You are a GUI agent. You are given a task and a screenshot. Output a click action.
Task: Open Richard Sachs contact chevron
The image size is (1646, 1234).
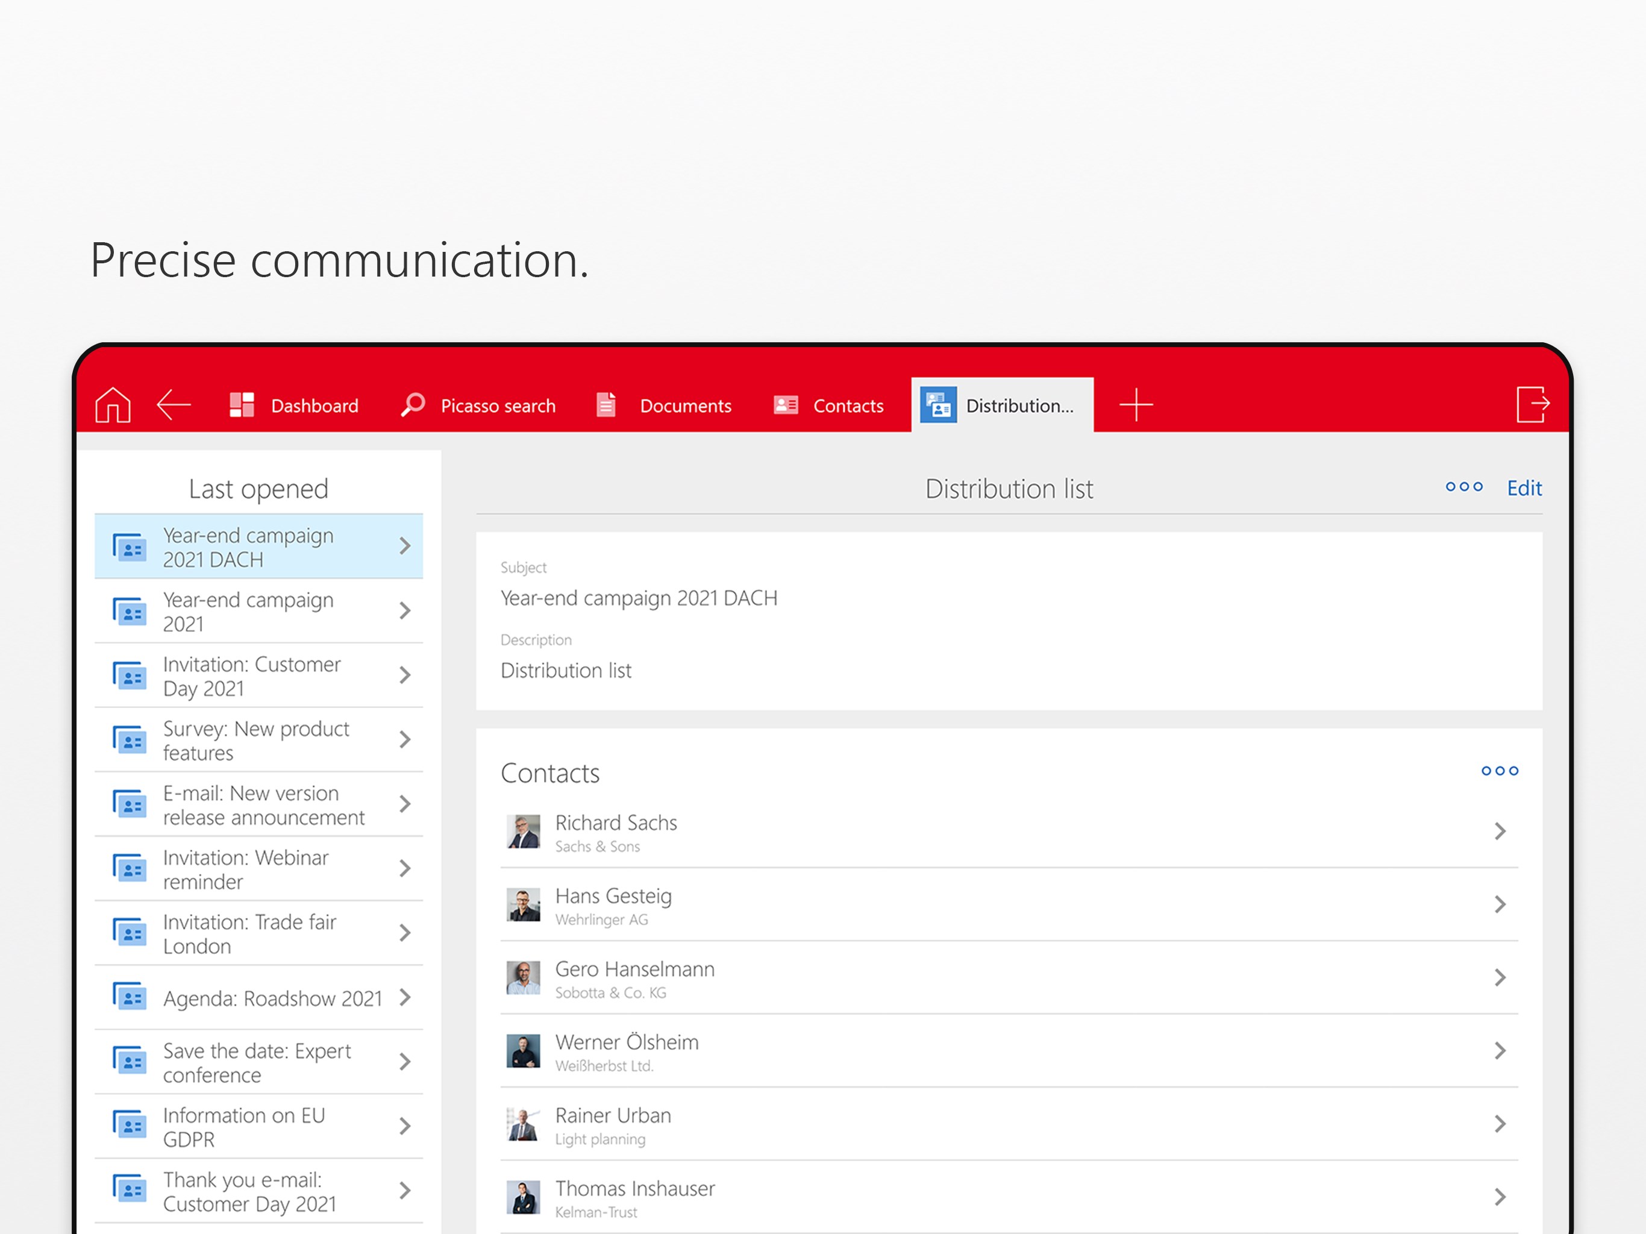pyautogui.click(x=1500, y=832)
